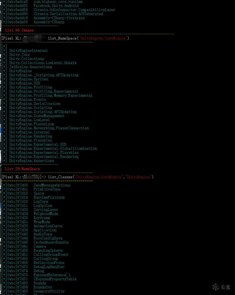
Task: Click 'UnityEngine.Sprites' namespace
Action: coord(29,79)
